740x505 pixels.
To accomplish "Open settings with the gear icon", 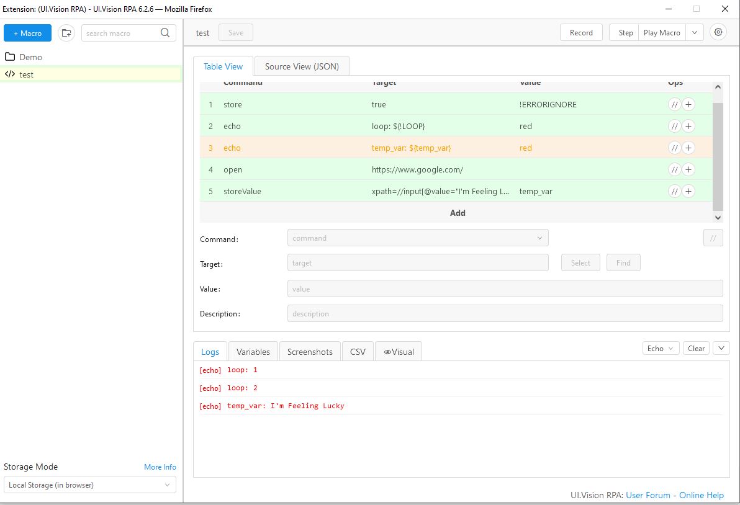I will pos(718,32).
